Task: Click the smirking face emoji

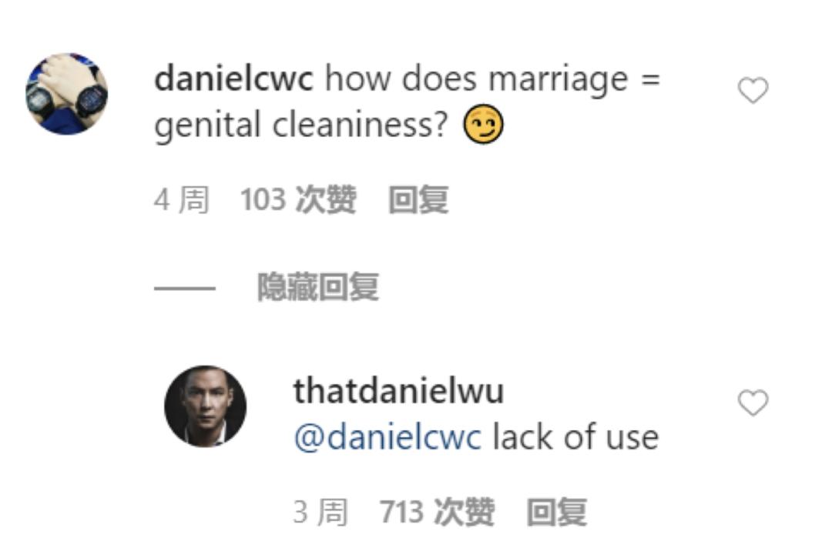Action: [483, 125]
